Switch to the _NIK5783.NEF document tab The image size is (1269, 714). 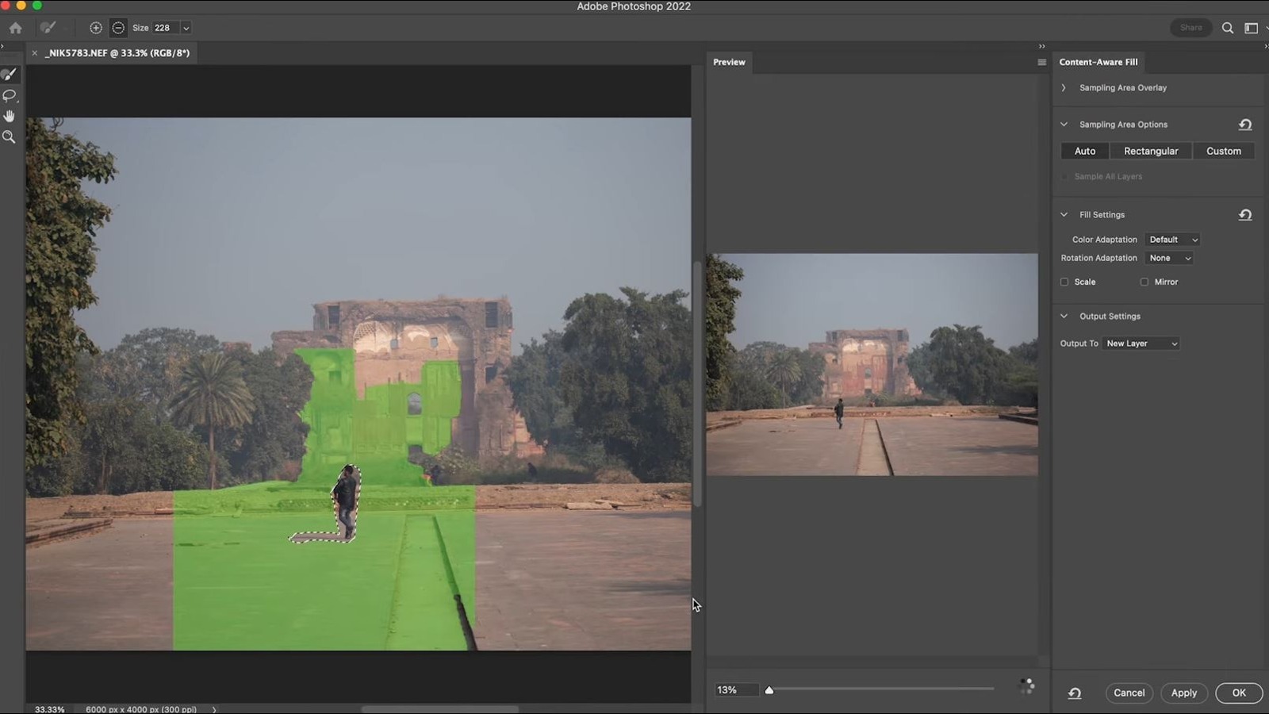click(x=117, y=53)
